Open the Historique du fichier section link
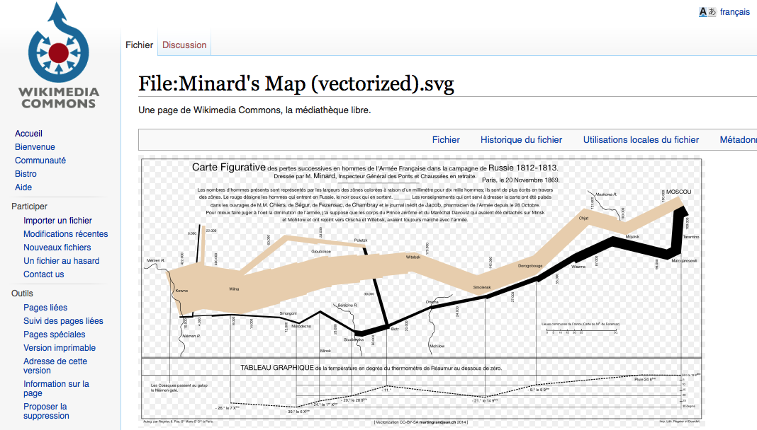The width and height of the screenshot is (757, 430). [x=521, y=139]
